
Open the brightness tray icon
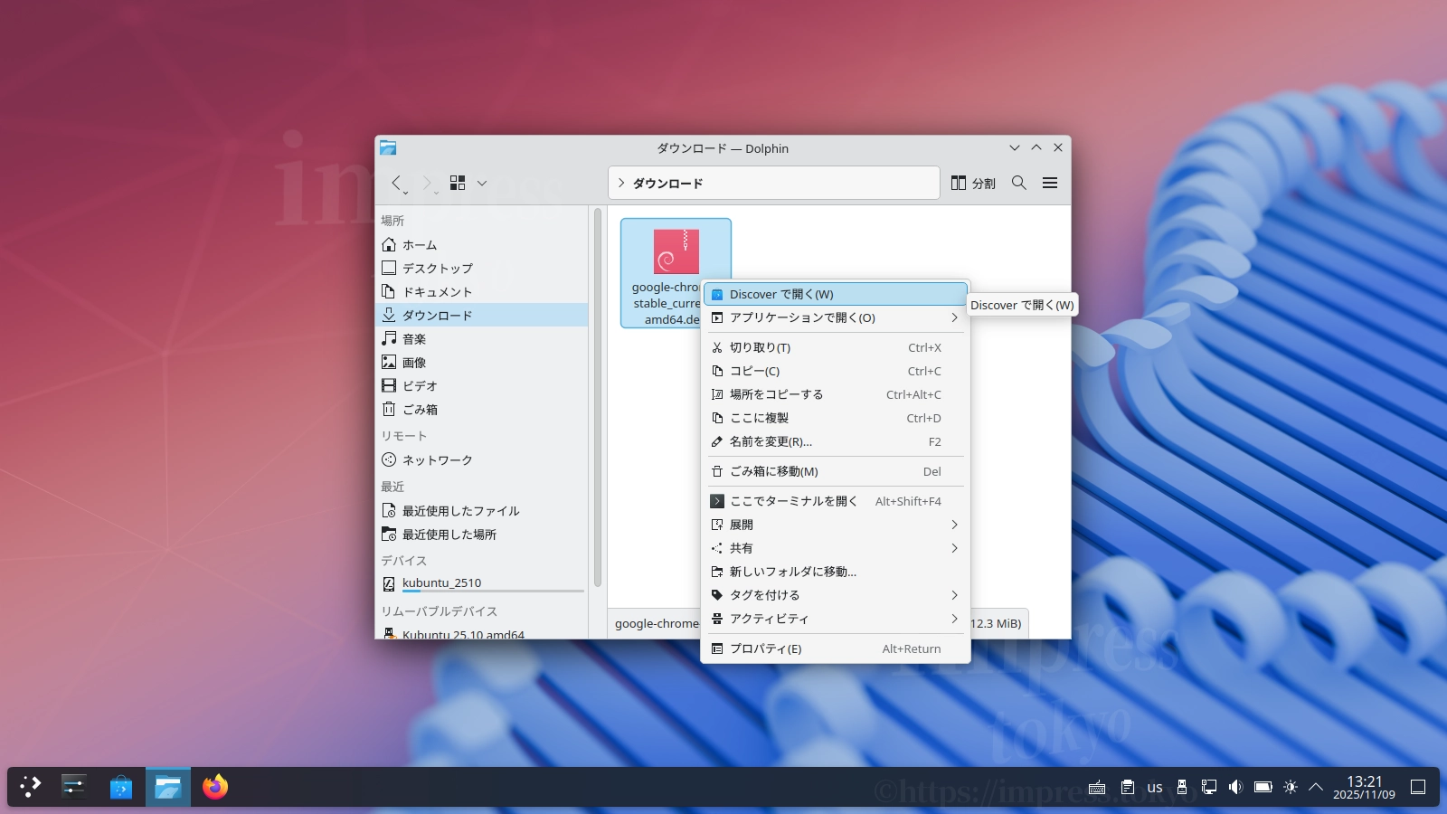1291,787
